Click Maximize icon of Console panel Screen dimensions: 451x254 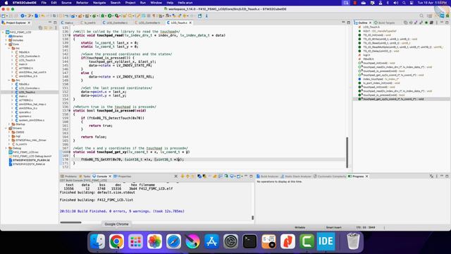pos(251,176)
